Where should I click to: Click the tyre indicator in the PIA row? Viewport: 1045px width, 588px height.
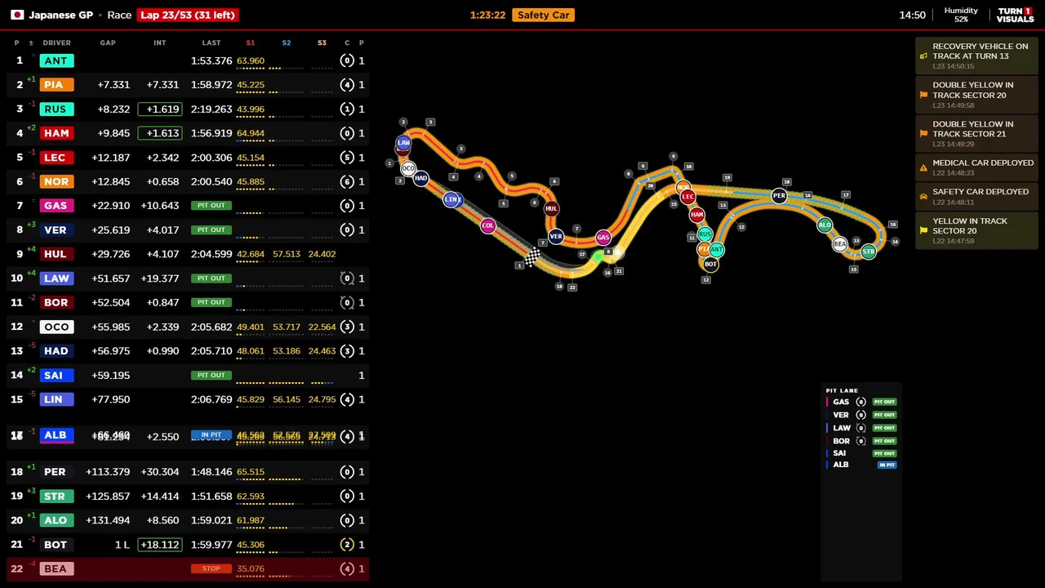click(x=347, y=85)
